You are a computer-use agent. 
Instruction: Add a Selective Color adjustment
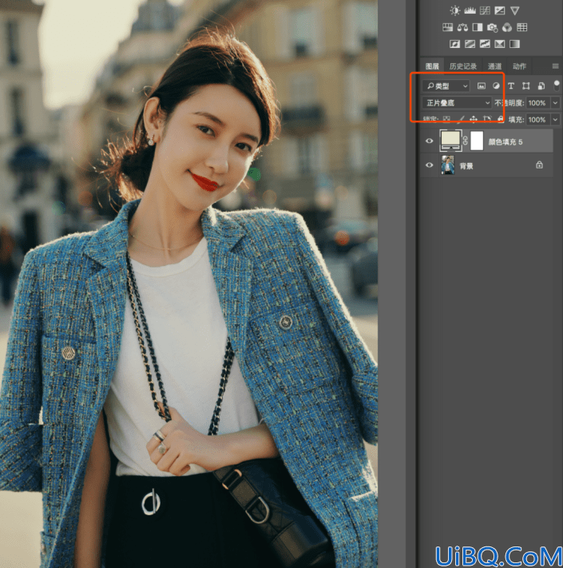[x=500, y=44]
